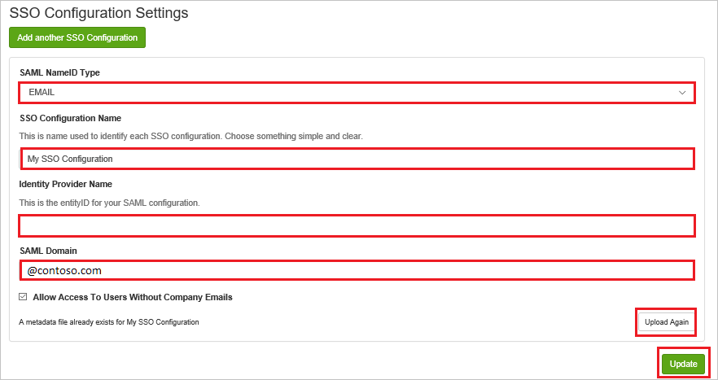Click into the @contoso.com SAML Domain field

(357, 270)
